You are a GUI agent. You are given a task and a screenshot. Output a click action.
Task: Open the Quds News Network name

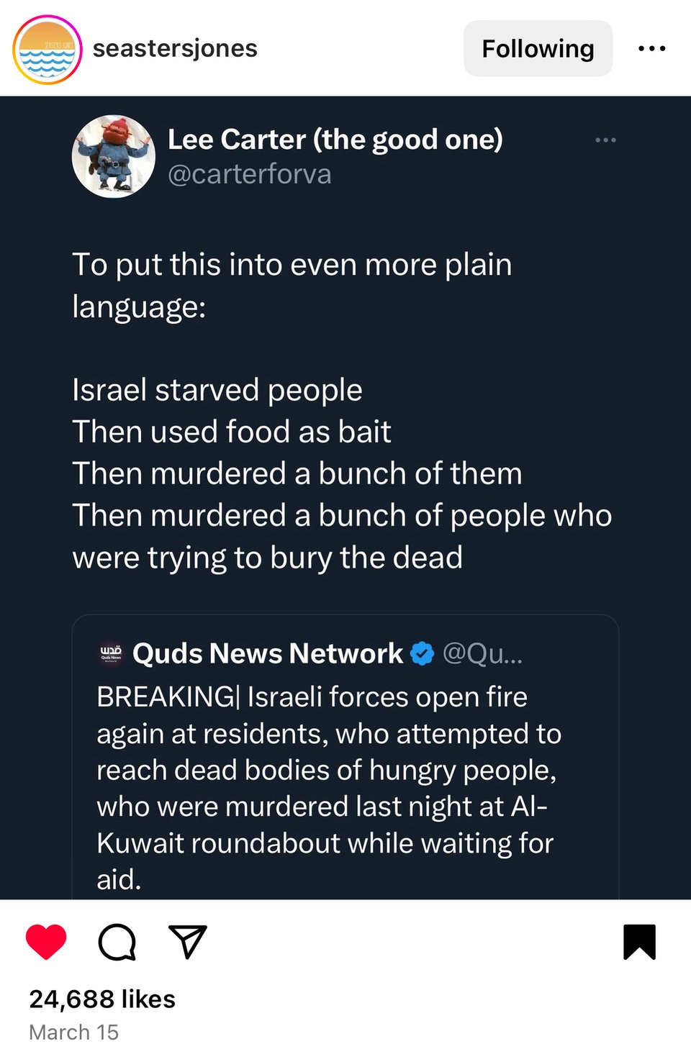pyautogui.click(x=268, y=653)
